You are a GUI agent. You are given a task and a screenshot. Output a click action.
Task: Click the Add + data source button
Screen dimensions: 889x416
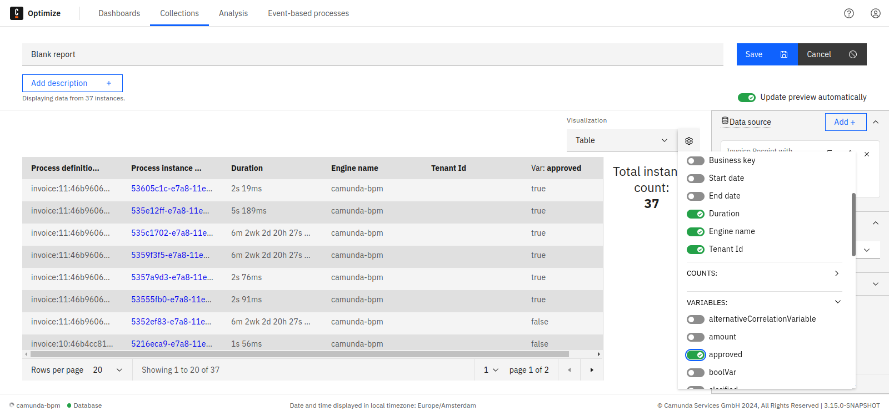click(x=846, y=122)
